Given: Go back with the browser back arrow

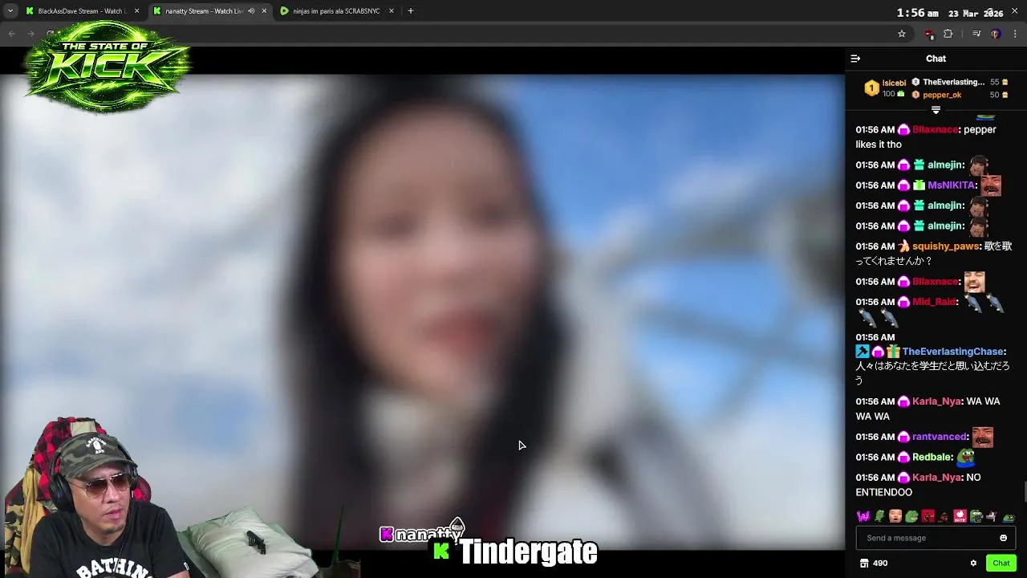Looking at the screenshot, I should pyautogui.click(x=11, y=34).
